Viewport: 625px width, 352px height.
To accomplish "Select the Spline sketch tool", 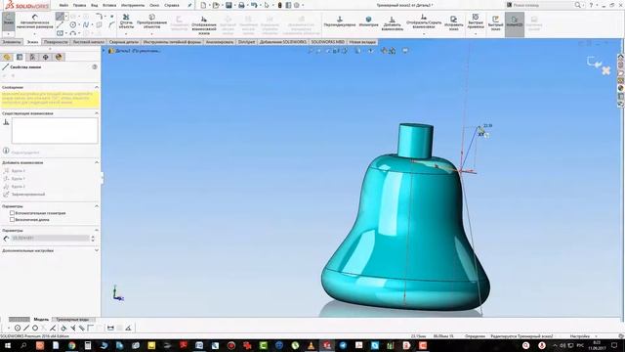I will pos(86,24).
